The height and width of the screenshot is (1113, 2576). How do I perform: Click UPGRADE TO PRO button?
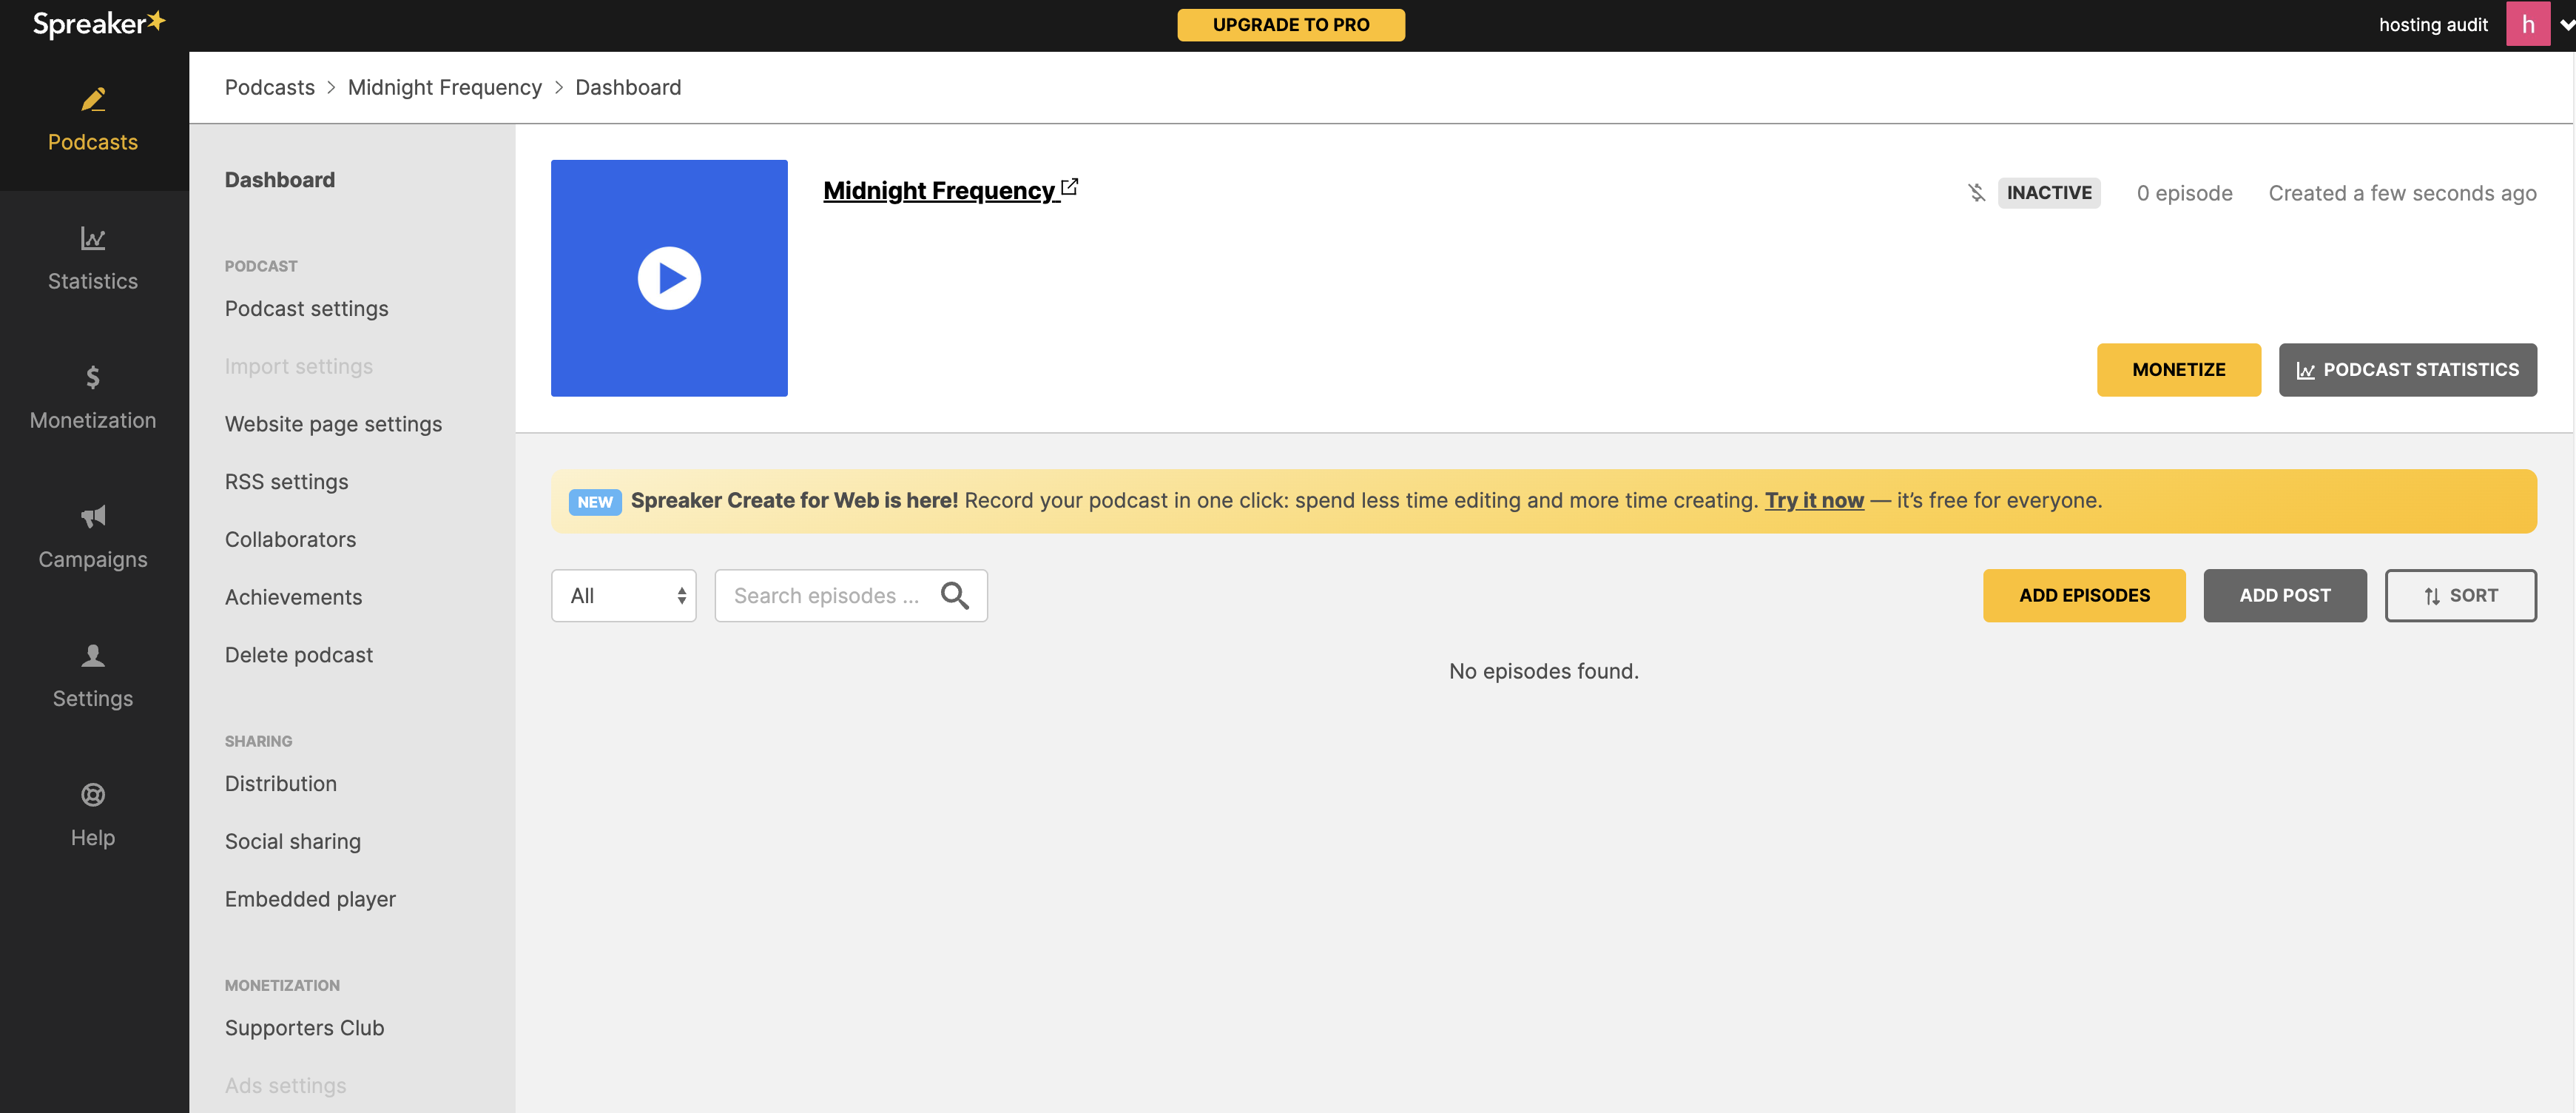(1291, 25)
